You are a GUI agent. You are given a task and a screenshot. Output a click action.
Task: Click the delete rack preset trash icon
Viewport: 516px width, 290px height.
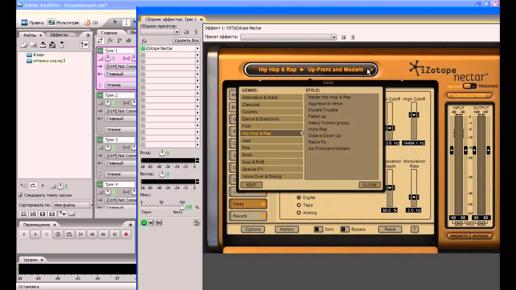coord(196,32)
